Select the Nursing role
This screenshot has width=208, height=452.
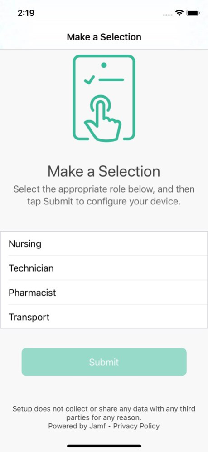point(104,243)
